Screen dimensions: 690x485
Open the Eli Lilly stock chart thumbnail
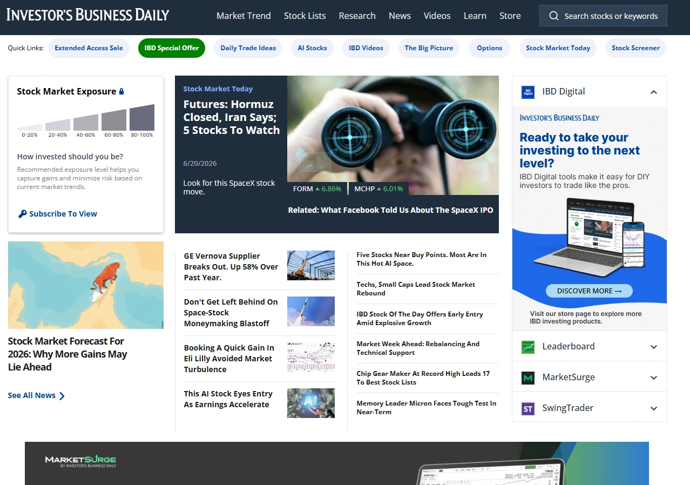(x=311, y=357)
